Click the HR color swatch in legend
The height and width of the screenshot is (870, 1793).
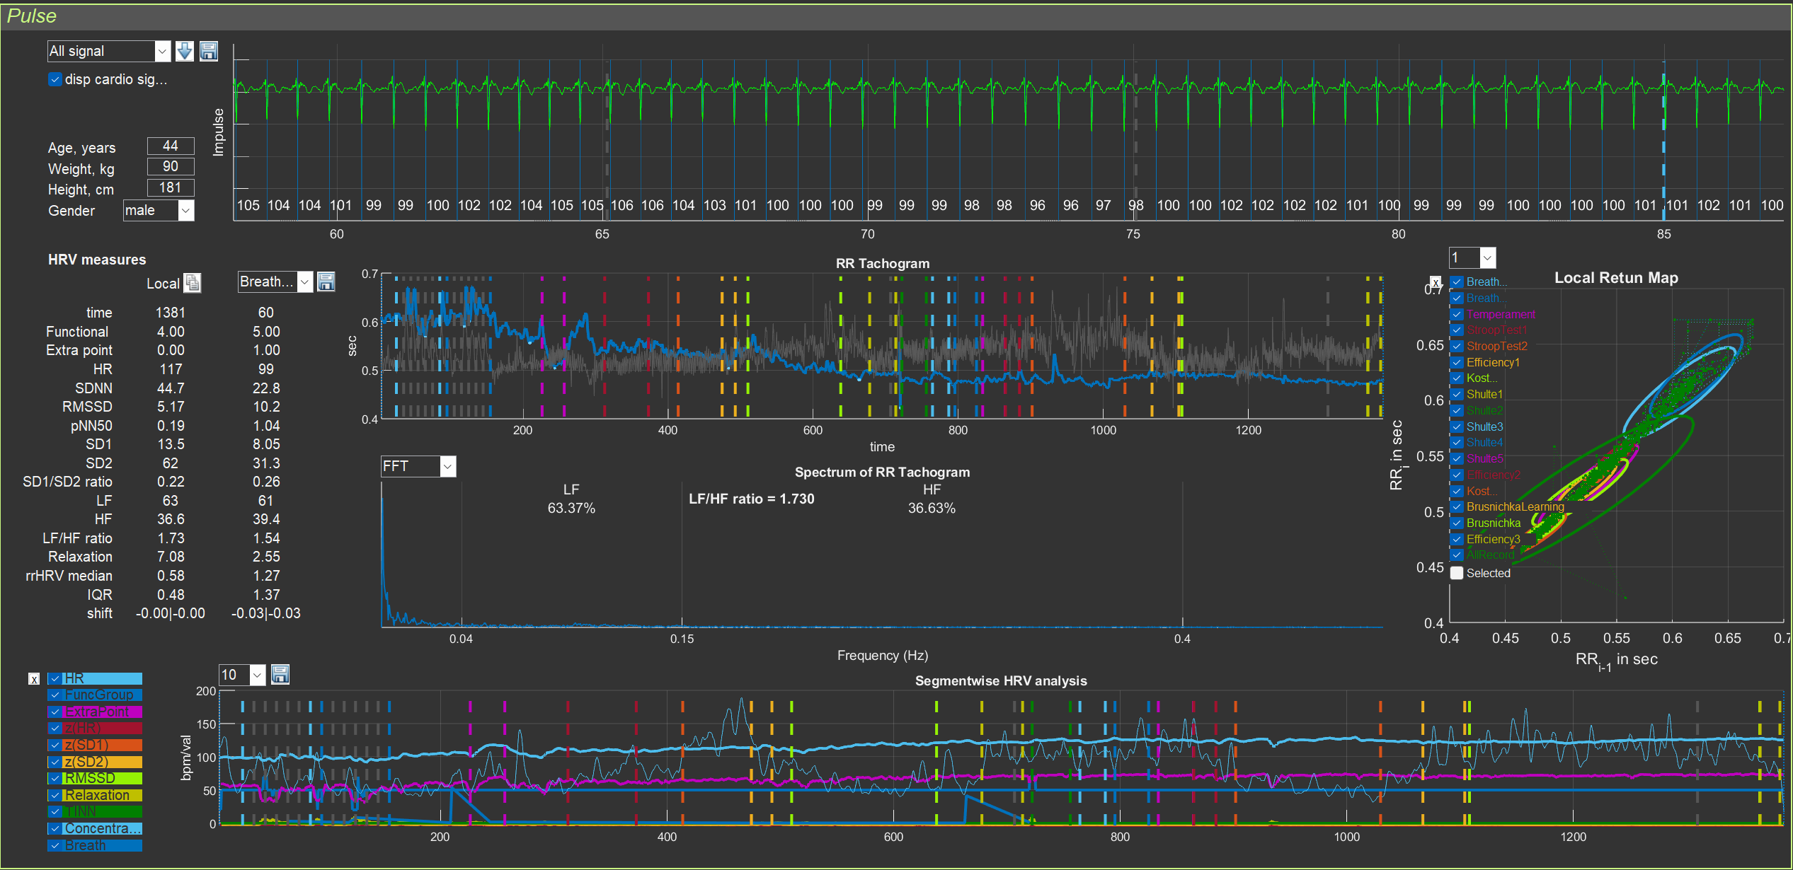[x=103, y=678]
